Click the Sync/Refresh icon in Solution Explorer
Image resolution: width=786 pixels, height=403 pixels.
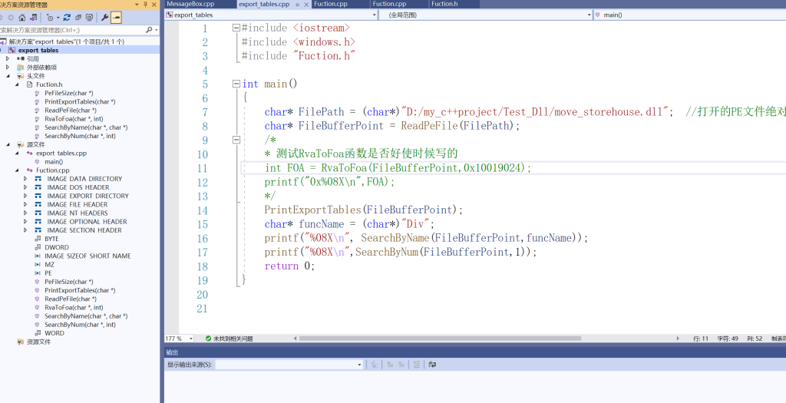[67, 17]
